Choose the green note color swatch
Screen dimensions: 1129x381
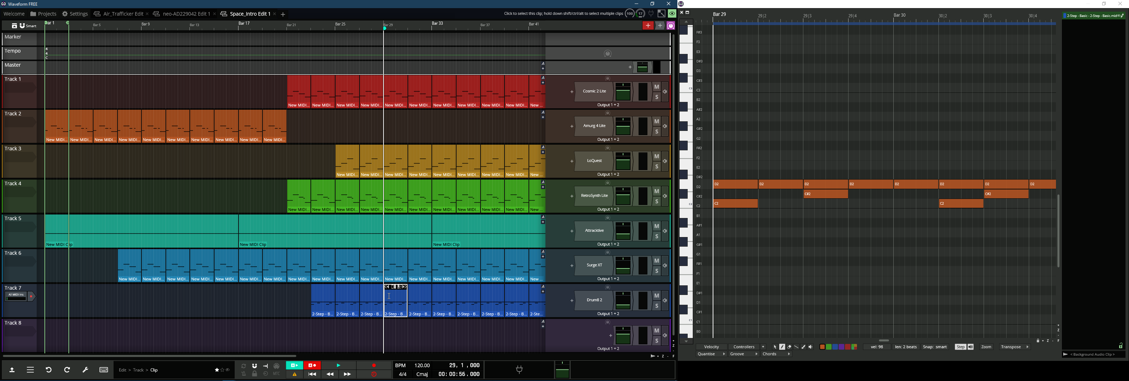[x=828, y=347]
